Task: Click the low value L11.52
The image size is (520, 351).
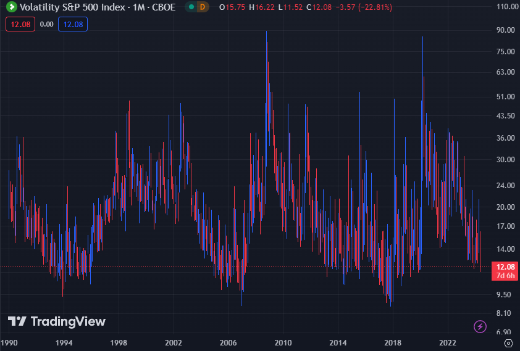Action: pos(290,7)
